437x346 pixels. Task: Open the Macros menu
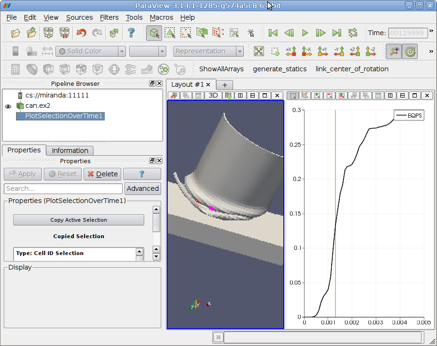pos(161,17)
